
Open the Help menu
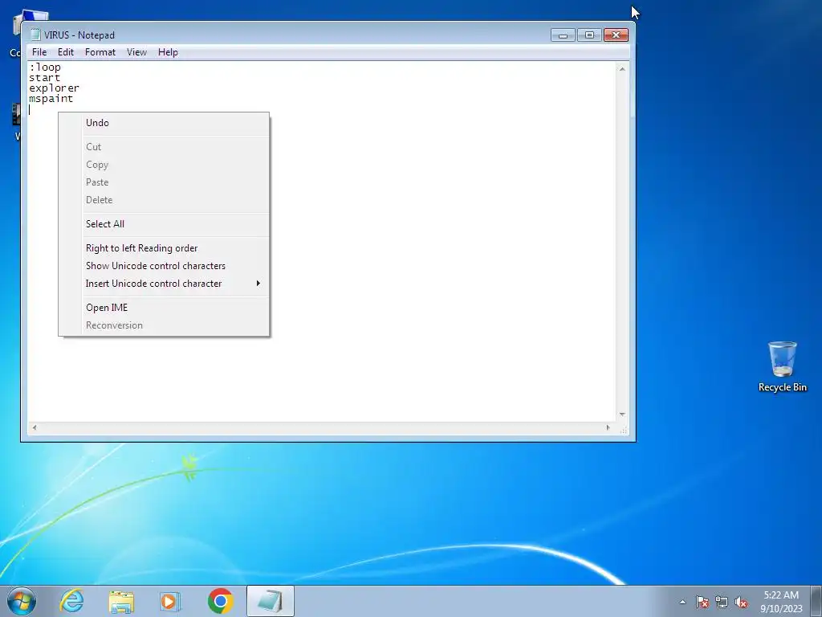168,52
